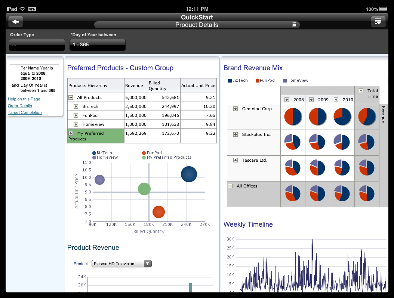Expand the 2008 column
Image resolution: width=394 pixels, height=298 pixels.
coord(287,100)
